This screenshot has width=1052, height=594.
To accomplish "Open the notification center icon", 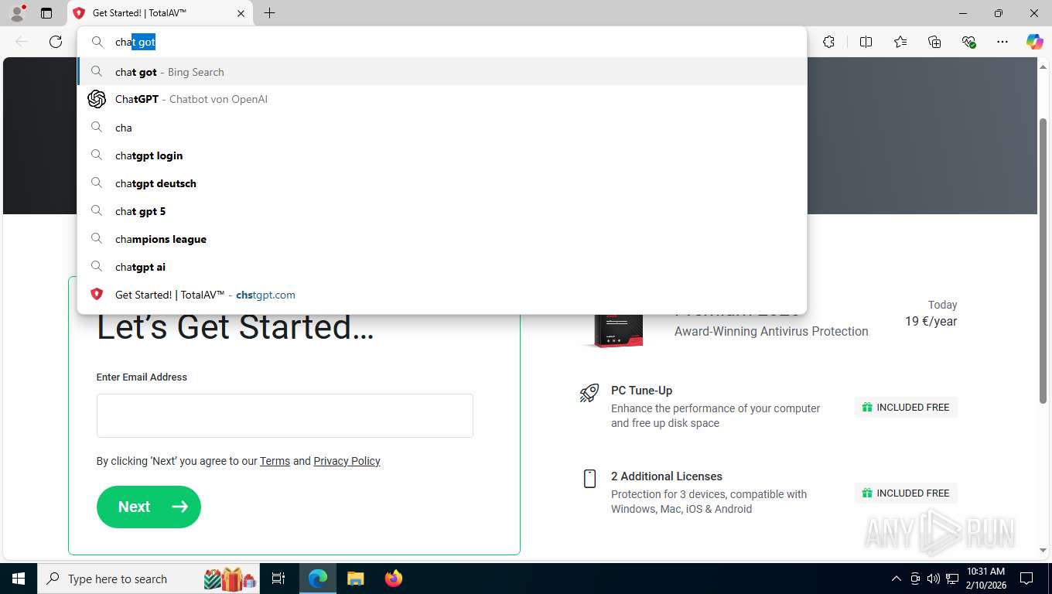I will [1026, 579].
